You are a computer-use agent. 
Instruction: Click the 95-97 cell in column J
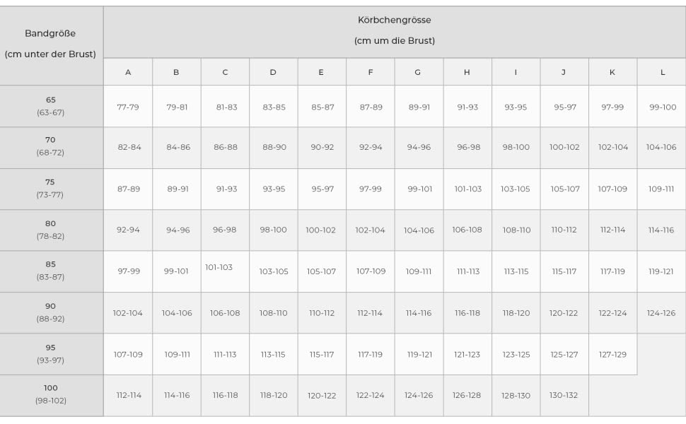[564, 107]
